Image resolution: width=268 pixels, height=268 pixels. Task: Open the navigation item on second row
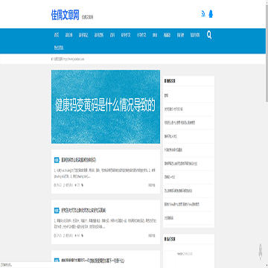pyautogui.click(x=59, y=48)
